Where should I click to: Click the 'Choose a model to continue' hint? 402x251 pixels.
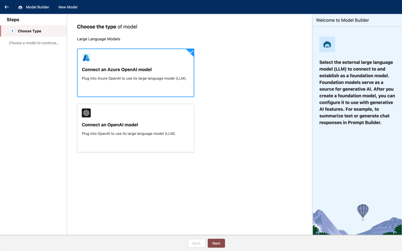34,43
